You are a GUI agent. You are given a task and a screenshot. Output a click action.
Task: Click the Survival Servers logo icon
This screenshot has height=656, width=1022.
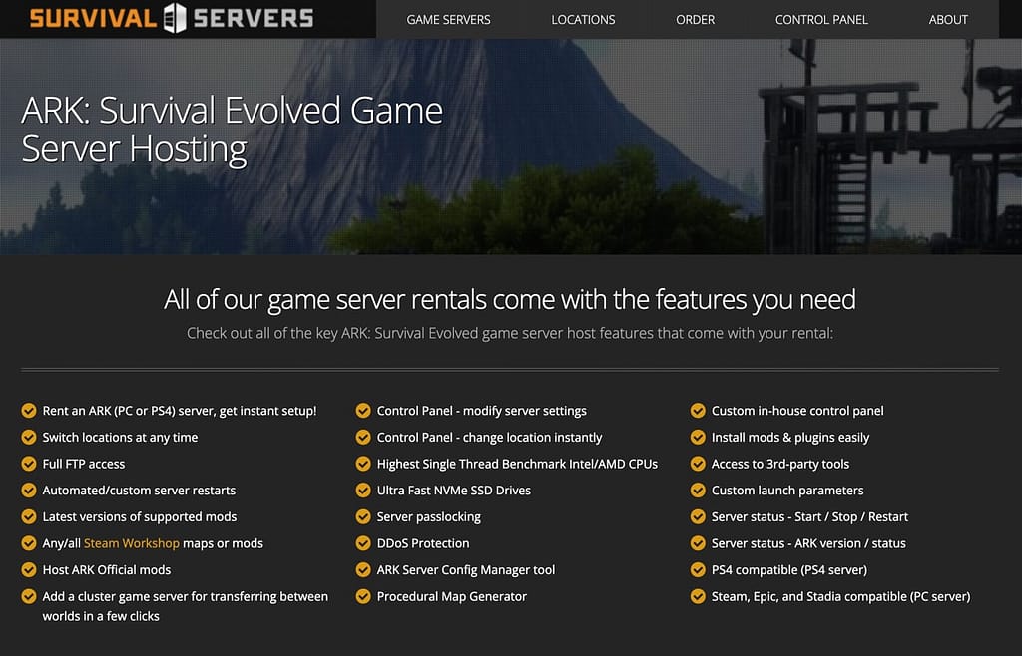175,17
